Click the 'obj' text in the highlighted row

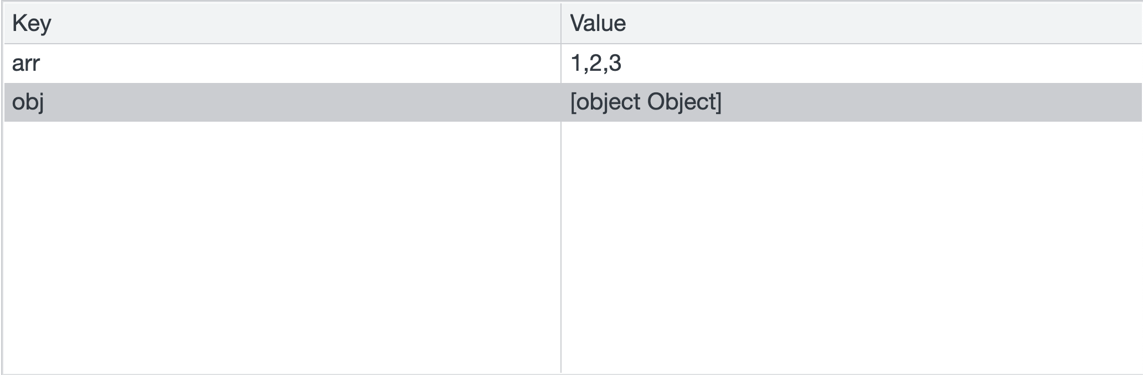pyautogui.click(x=28, y=103)
